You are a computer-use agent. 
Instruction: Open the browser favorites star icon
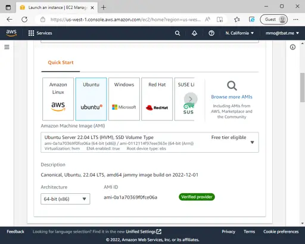pos(236,20)
